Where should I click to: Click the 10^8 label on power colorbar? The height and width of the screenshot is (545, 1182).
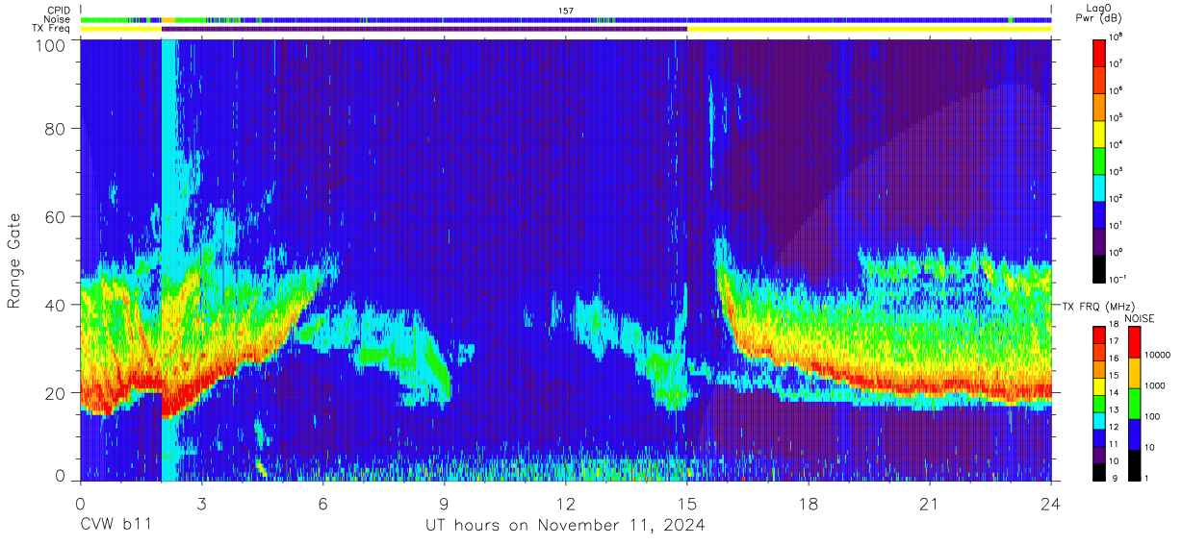point(1118,37)
